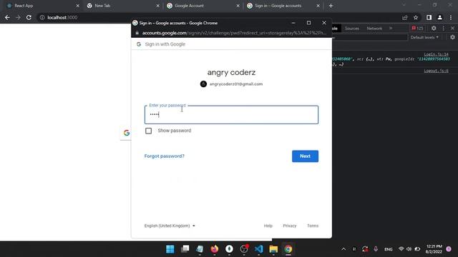458x257 pixels.
Task: Click Forgot password? link
Action: [x=164, y=156]
